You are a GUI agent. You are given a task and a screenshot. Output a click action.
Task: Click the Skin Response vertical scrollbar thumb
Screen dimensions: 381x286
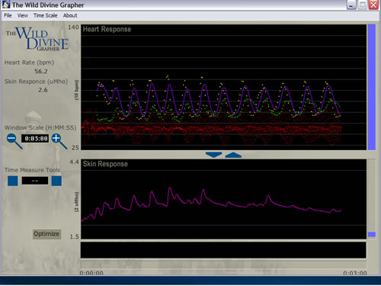(372, 234)
